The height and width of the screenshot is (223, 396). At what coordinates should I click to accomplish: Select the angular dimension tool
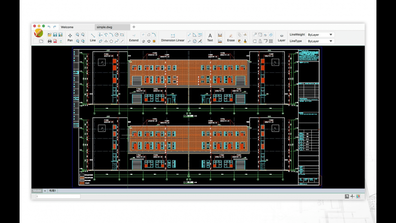pos(195,35)
